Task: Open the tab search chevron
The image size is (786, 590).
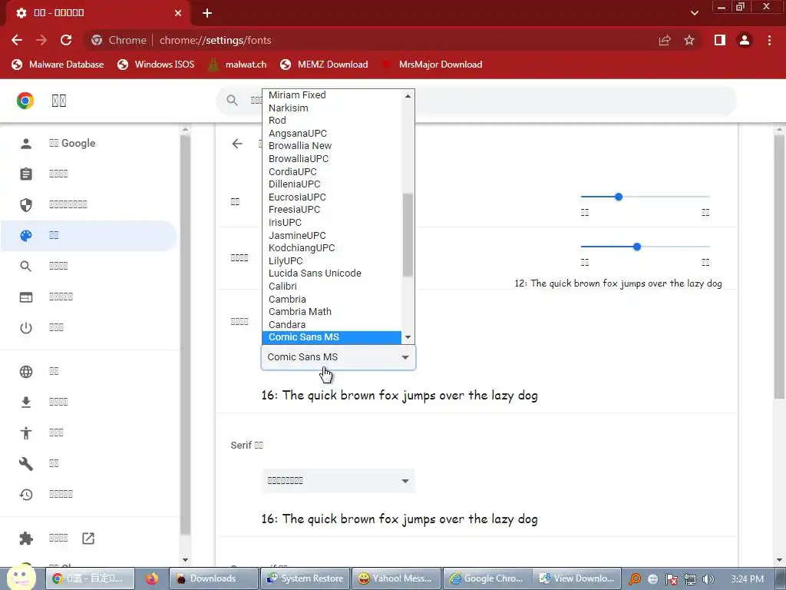Action: tap(694, 13)
